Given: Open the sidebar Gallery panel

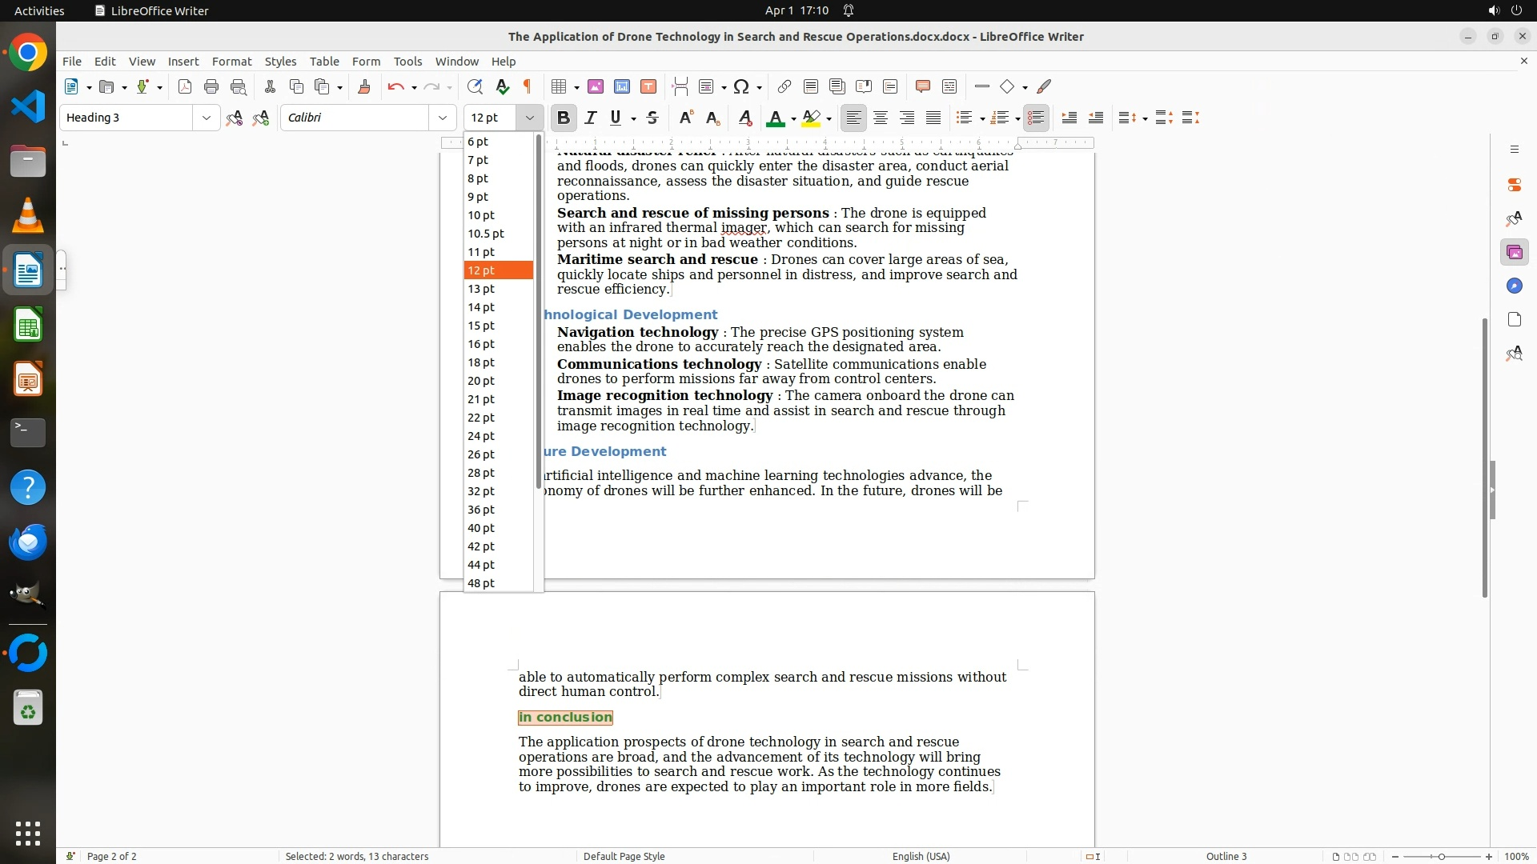Looking at the screenshot, I should 1514,253.
